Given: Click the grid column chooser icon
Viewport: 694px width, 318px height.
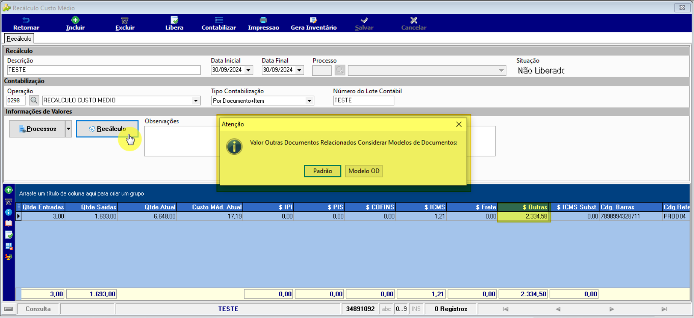Looking at the screenshot, I should coord(18,207).
